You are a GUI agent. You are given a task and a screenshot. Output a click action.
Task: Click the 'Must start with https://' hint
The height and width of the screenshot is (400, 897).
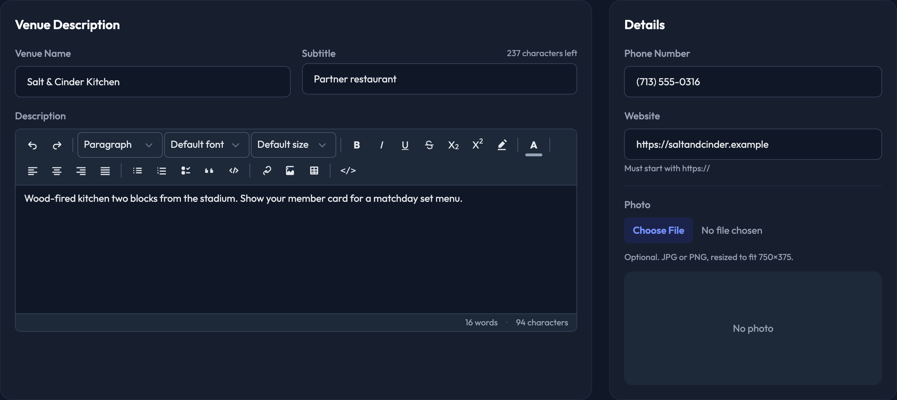pos(667,168)
